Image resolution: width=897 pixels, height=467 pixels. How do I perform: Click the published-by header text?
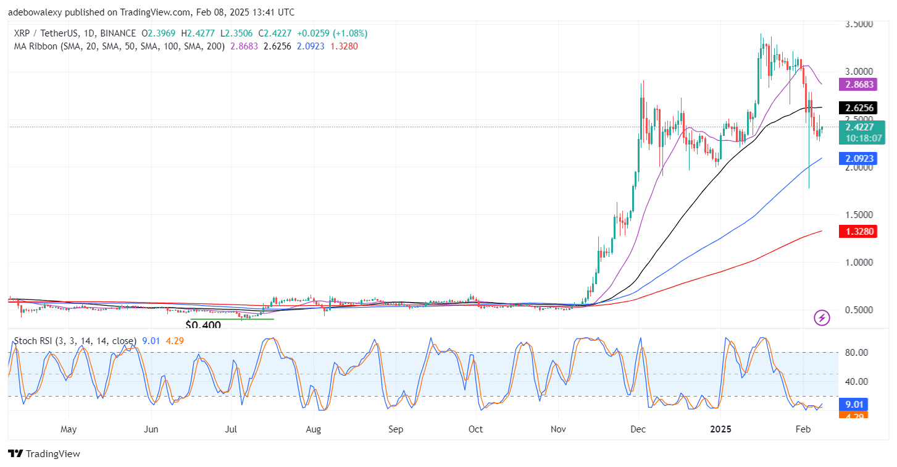click(x=151, y=12)
